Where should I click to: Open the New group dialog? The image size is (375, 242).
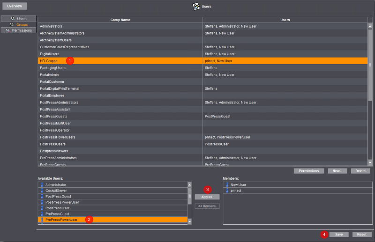pyautogui.click(x=337, y=171)
